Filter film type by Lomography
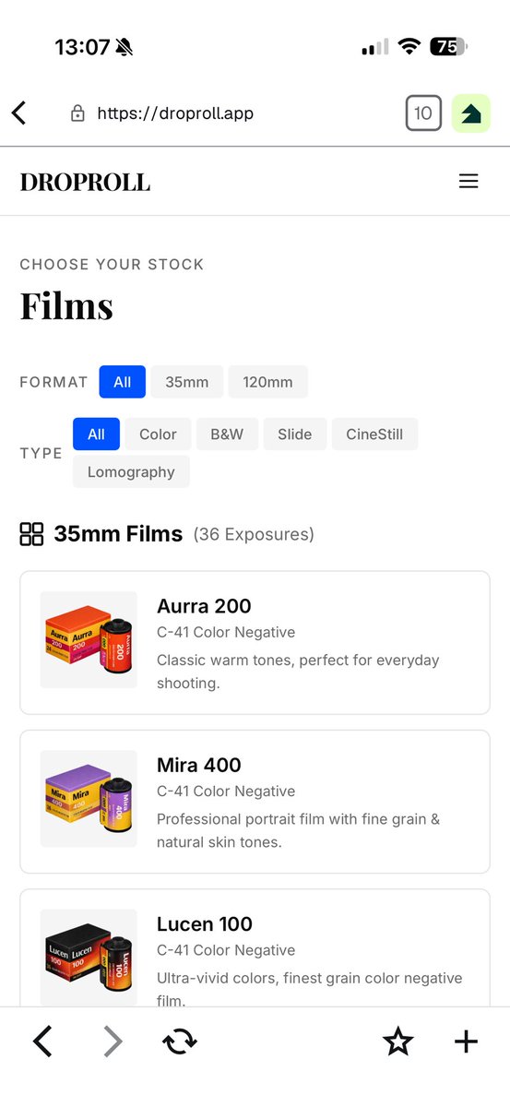The height and width of the screenshot is (1107, 510). coord(131,471)
